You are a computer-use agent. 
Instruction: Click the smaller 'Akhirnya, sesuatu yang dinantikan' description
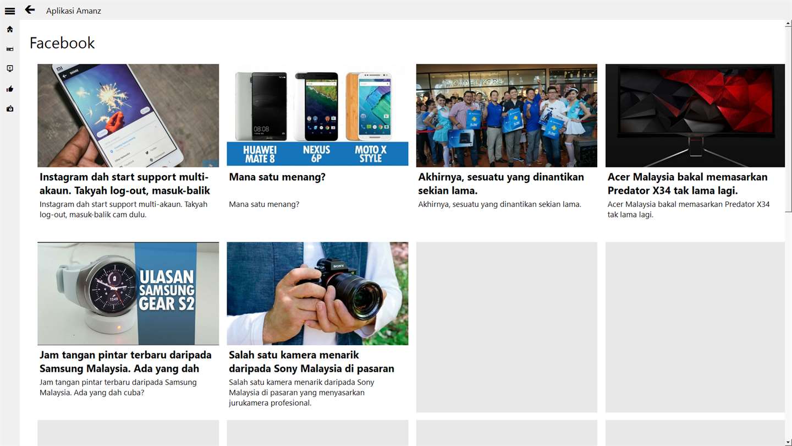499,204
